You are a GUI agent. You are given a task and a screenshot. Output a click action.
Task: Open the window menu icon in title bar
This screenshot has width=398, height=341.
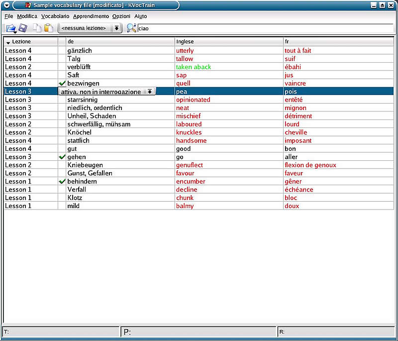[7, 5]
